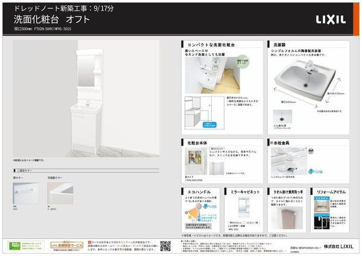362x256 pixels.
Task: Click the 化粧台本体 section heading
Action: coord(199,142)
